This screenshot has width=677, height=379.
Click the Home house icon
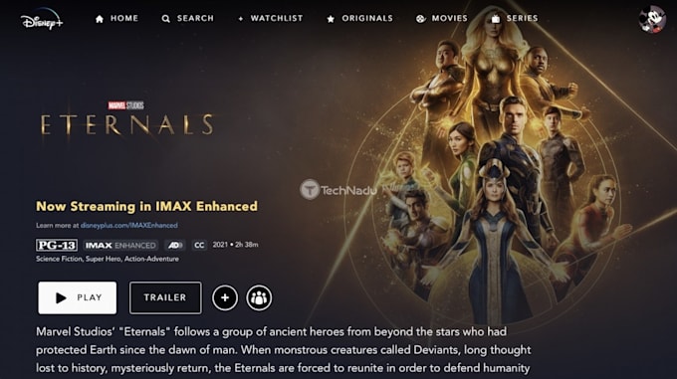[100, 19]
